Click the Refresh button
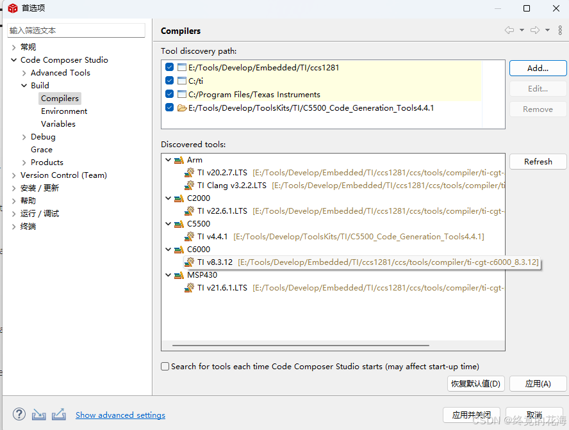569x430 pixels. coord(538,161)
